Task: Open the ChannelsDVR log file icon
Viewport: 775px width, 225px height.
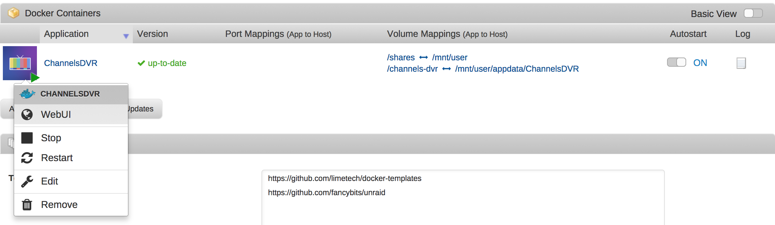Action: [x=741, y=63]
